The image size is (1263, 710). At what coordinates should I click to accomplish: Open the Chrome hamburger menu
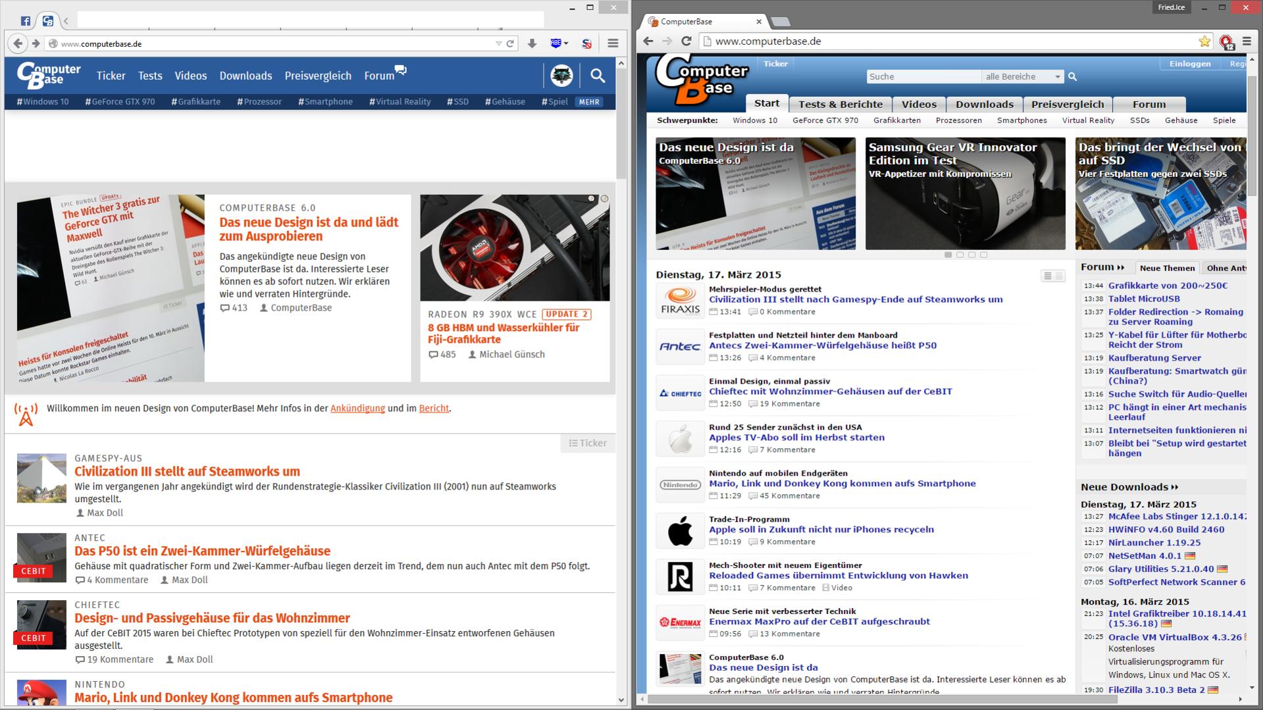pos(1247,41)
